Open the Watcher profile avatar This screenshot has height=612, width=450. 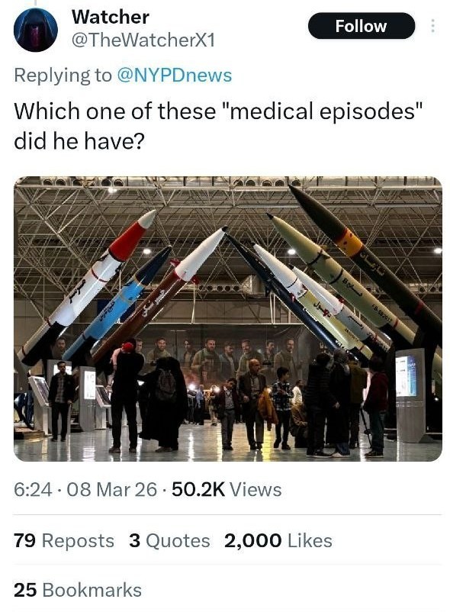[36, 30]
